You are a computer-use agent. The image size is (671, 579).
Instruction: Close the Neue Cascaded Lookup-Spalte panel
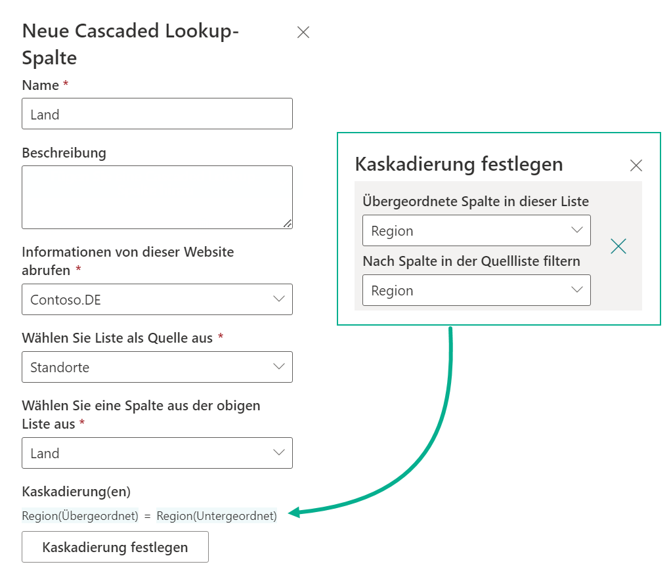coord(303,32)
